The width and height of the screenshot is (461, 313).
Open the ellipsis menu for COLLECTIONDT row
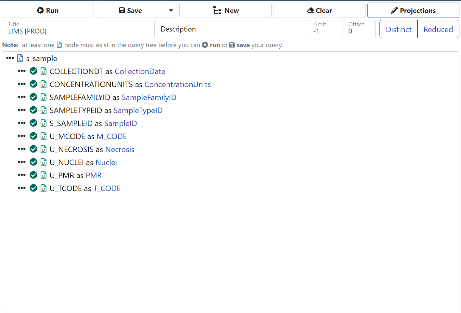22,71
